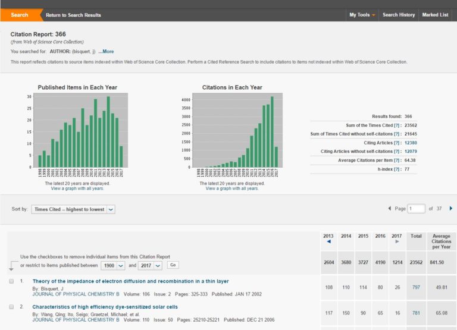Click the previous page arrow beside Page
Viewport: 457px width, 330px height.
pyautogui.click(x=389, y=209)
